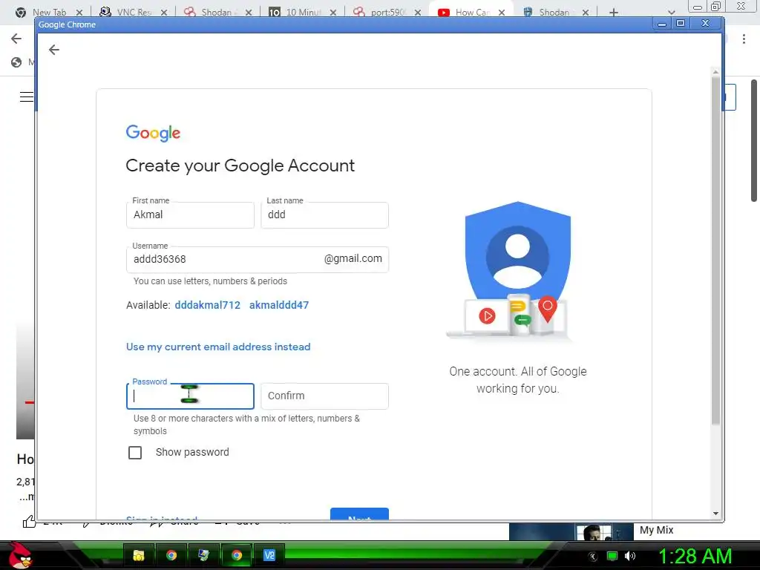
Task: Click the Google logo on the signup page
Action: 153,133
